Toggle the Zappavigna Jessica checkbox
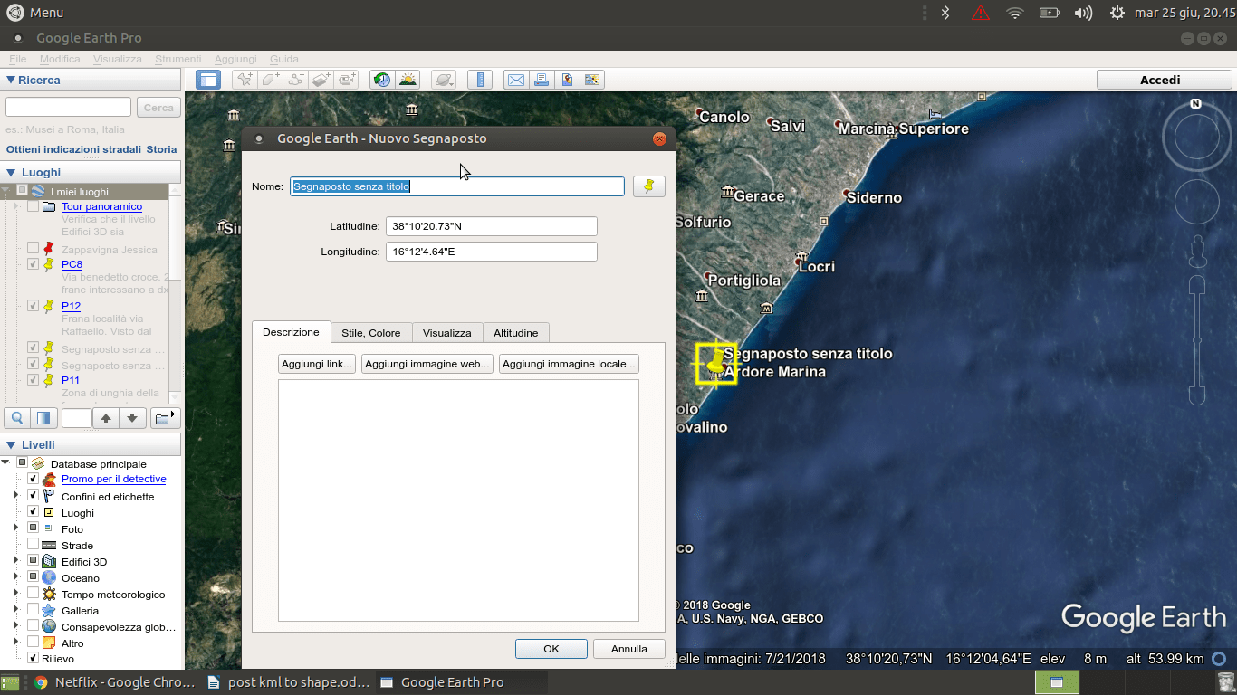The width and height of the screenshot is (1237, 695). (x=34, y=248)
